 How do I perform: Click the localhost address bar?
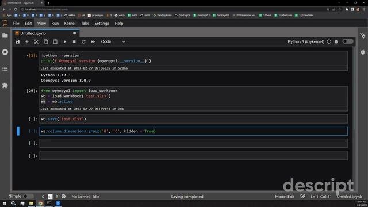(174, 9)
